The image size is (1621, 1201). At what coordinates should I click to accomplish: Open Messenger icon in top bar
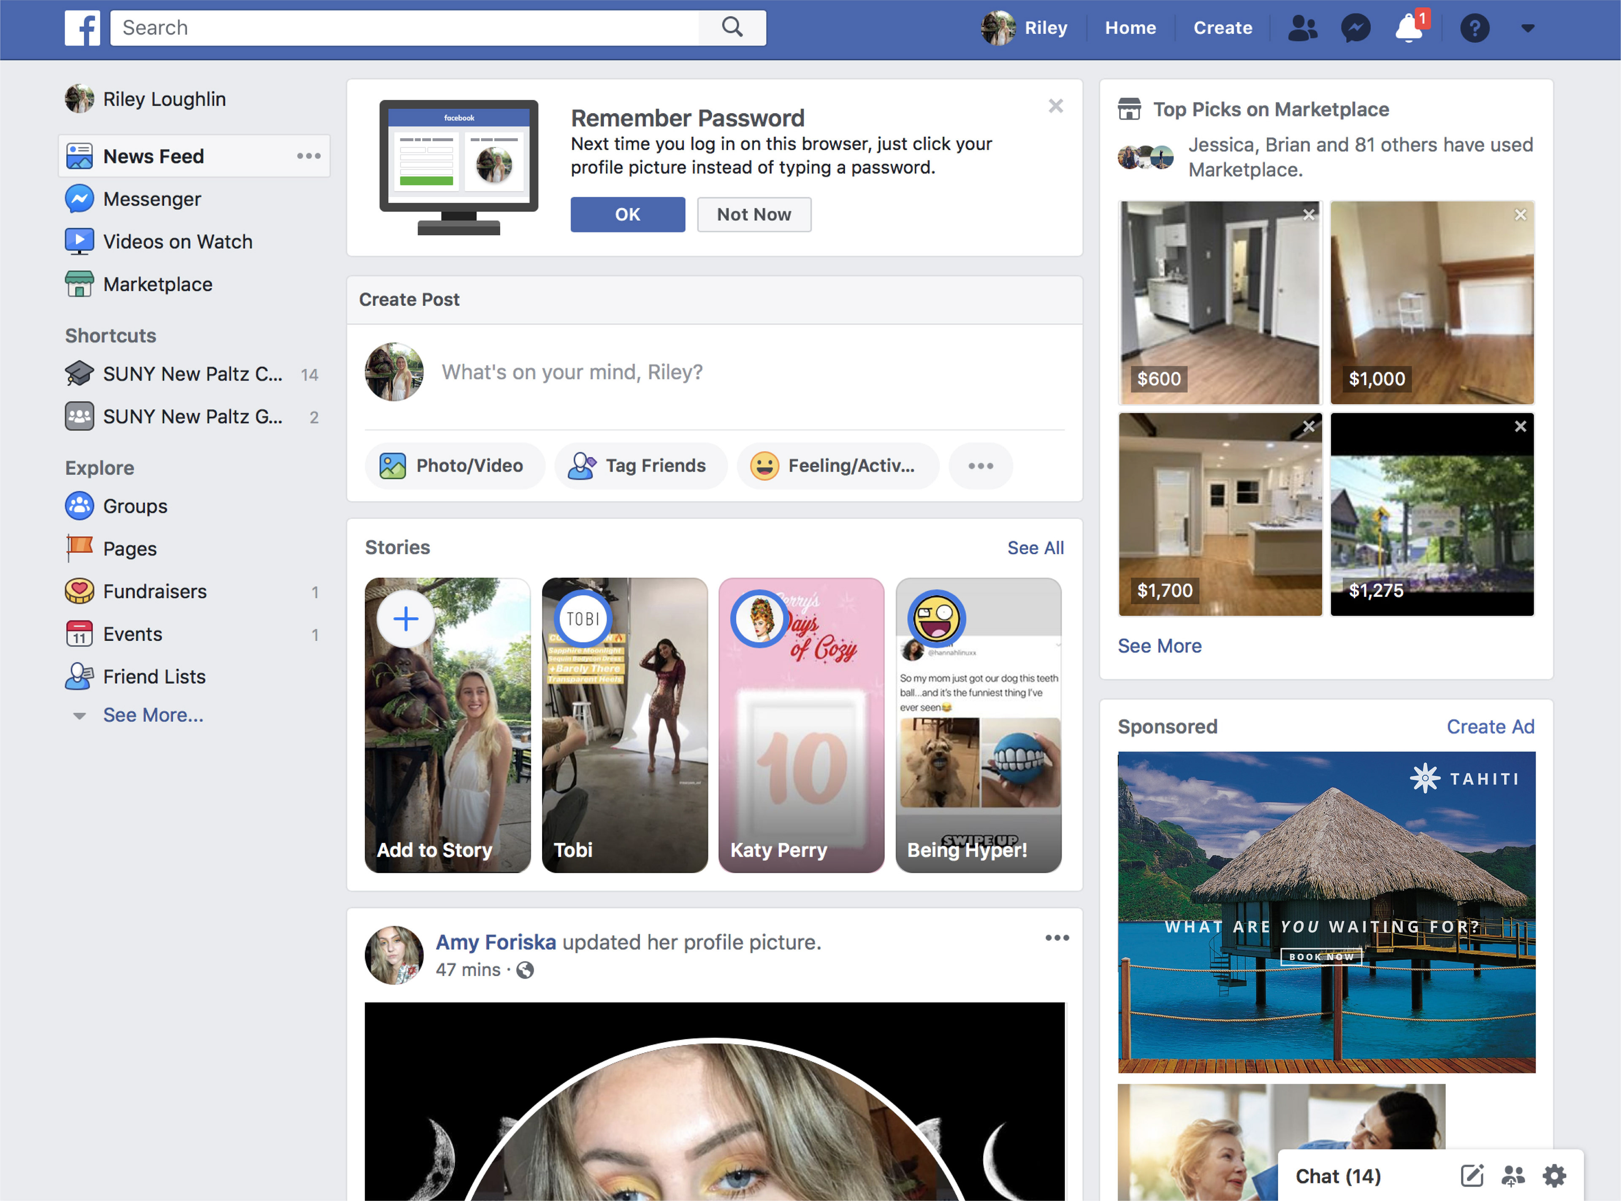[x=1355, y=28]
